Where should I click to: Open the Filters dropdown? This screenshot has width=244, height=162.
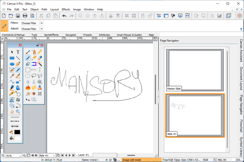point(32,23)
